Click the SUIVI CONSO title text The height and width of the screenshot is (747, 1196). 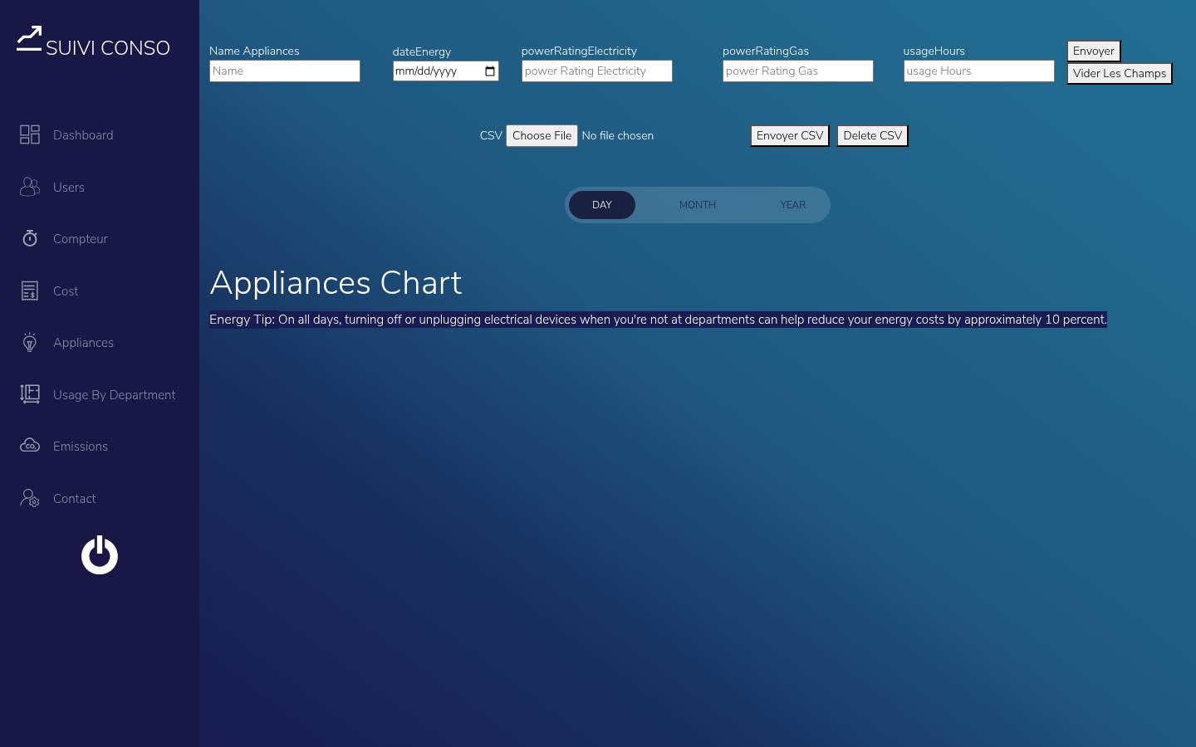(x=108, y=48)
